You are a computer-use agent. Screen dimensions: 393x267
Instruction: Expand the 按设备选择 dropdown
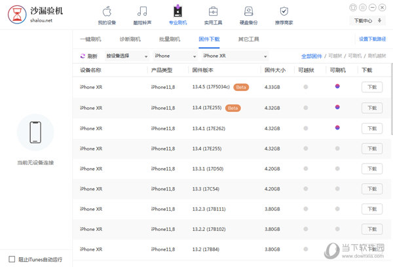(x=126, y=56)
